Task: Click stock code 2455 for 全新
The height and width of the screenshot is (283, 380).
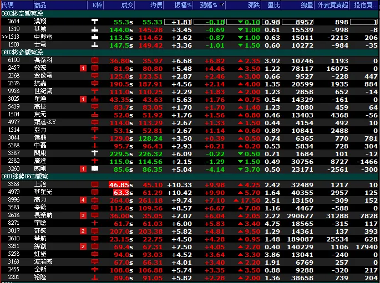Action: pyautogui.click(x=14, y=270)
